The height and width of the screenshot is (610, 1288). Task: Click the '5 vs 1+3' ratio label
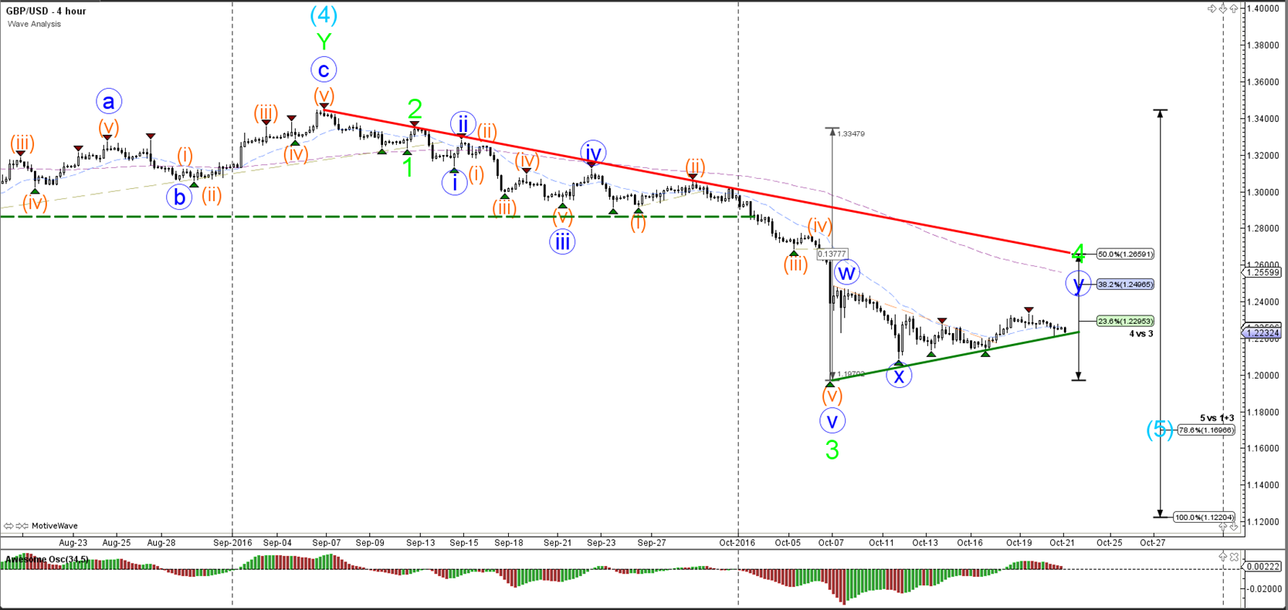coord(1217,418)
